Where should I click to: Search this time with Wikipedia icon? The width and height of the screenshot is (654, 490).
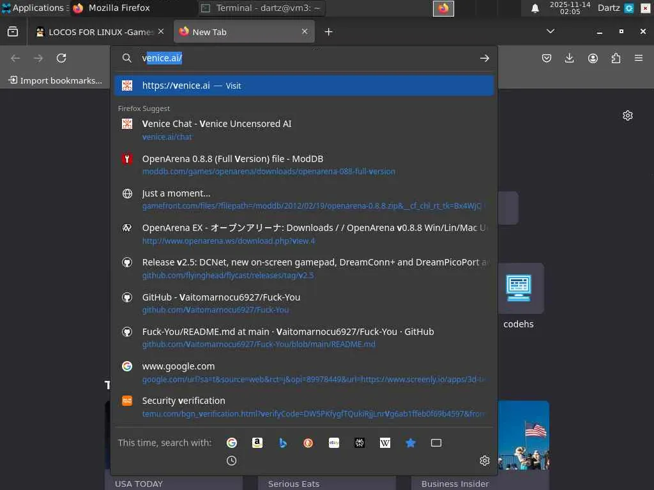click(385, 443)
